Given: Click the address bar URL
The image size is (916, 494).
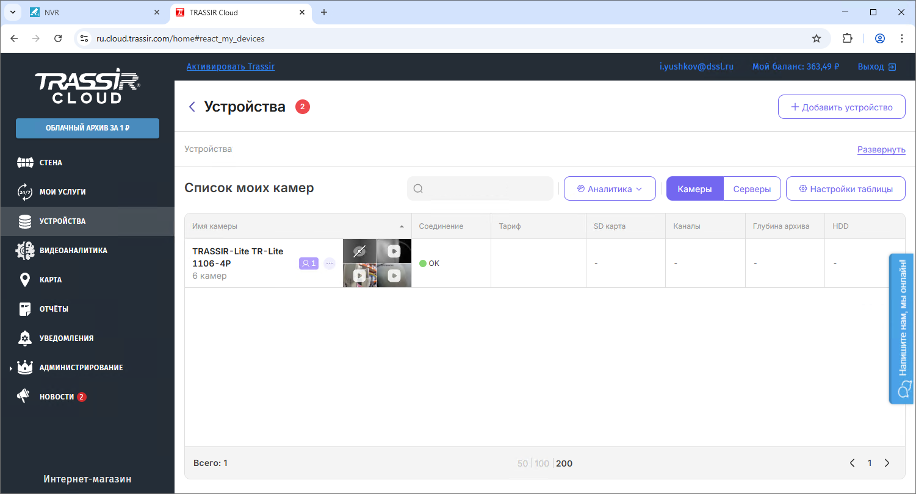Looking at the screenshot, I should 181,38.
